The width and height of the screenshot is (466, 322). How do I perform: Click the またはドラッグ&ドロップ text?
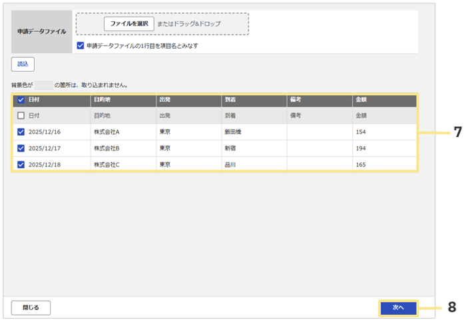188,24
